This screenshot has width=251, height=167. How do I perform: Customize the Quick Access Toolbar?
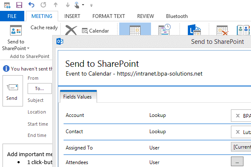[91, 5]
